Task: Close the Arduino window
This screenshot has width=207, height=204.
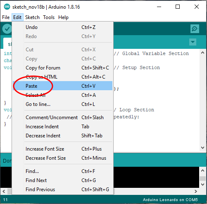Action: (x=197, y=7)
